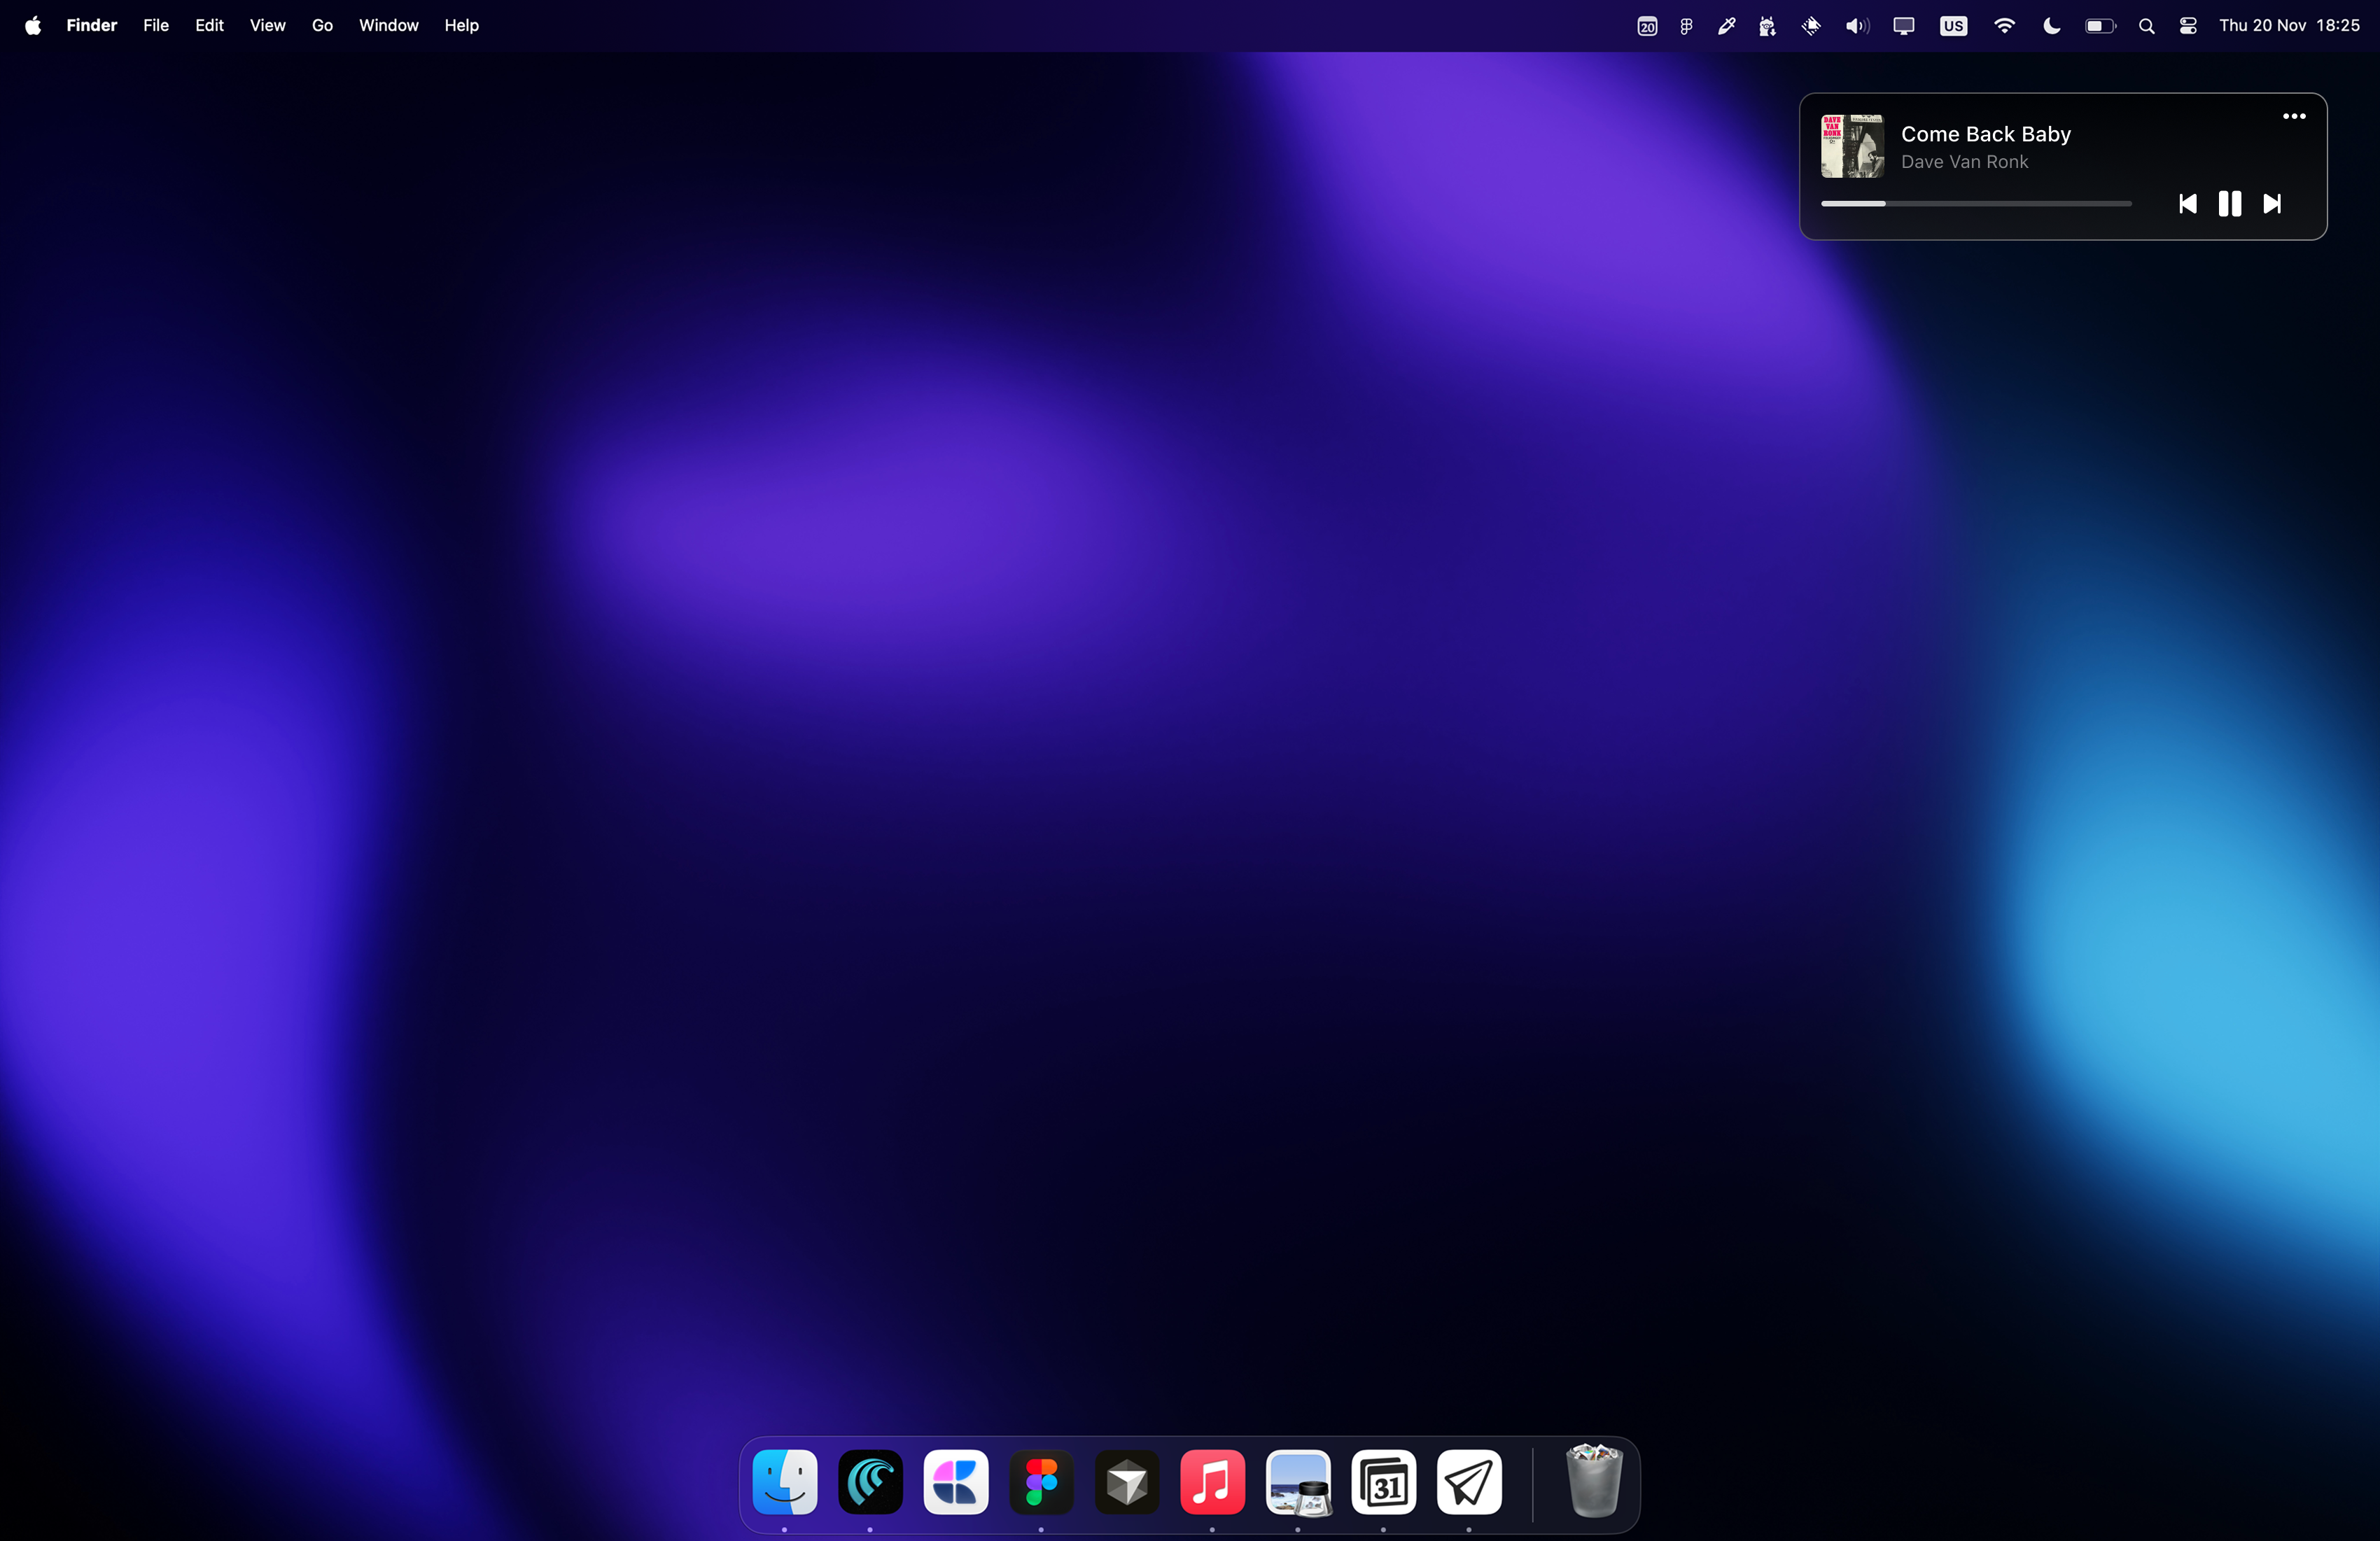Open the sound volume menu
This screenshot has width=2380, height=1541.
click(1857, 26)
